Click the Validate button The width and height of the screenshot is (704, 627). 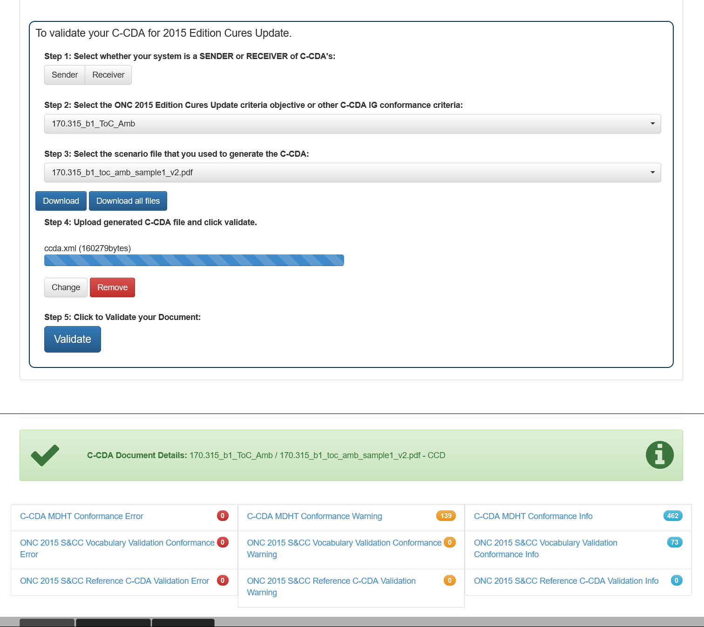72,339
